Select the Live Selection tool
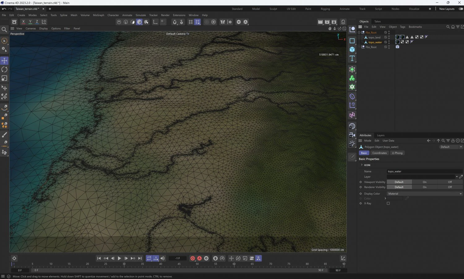464x279 pixels. click(4, 40)
